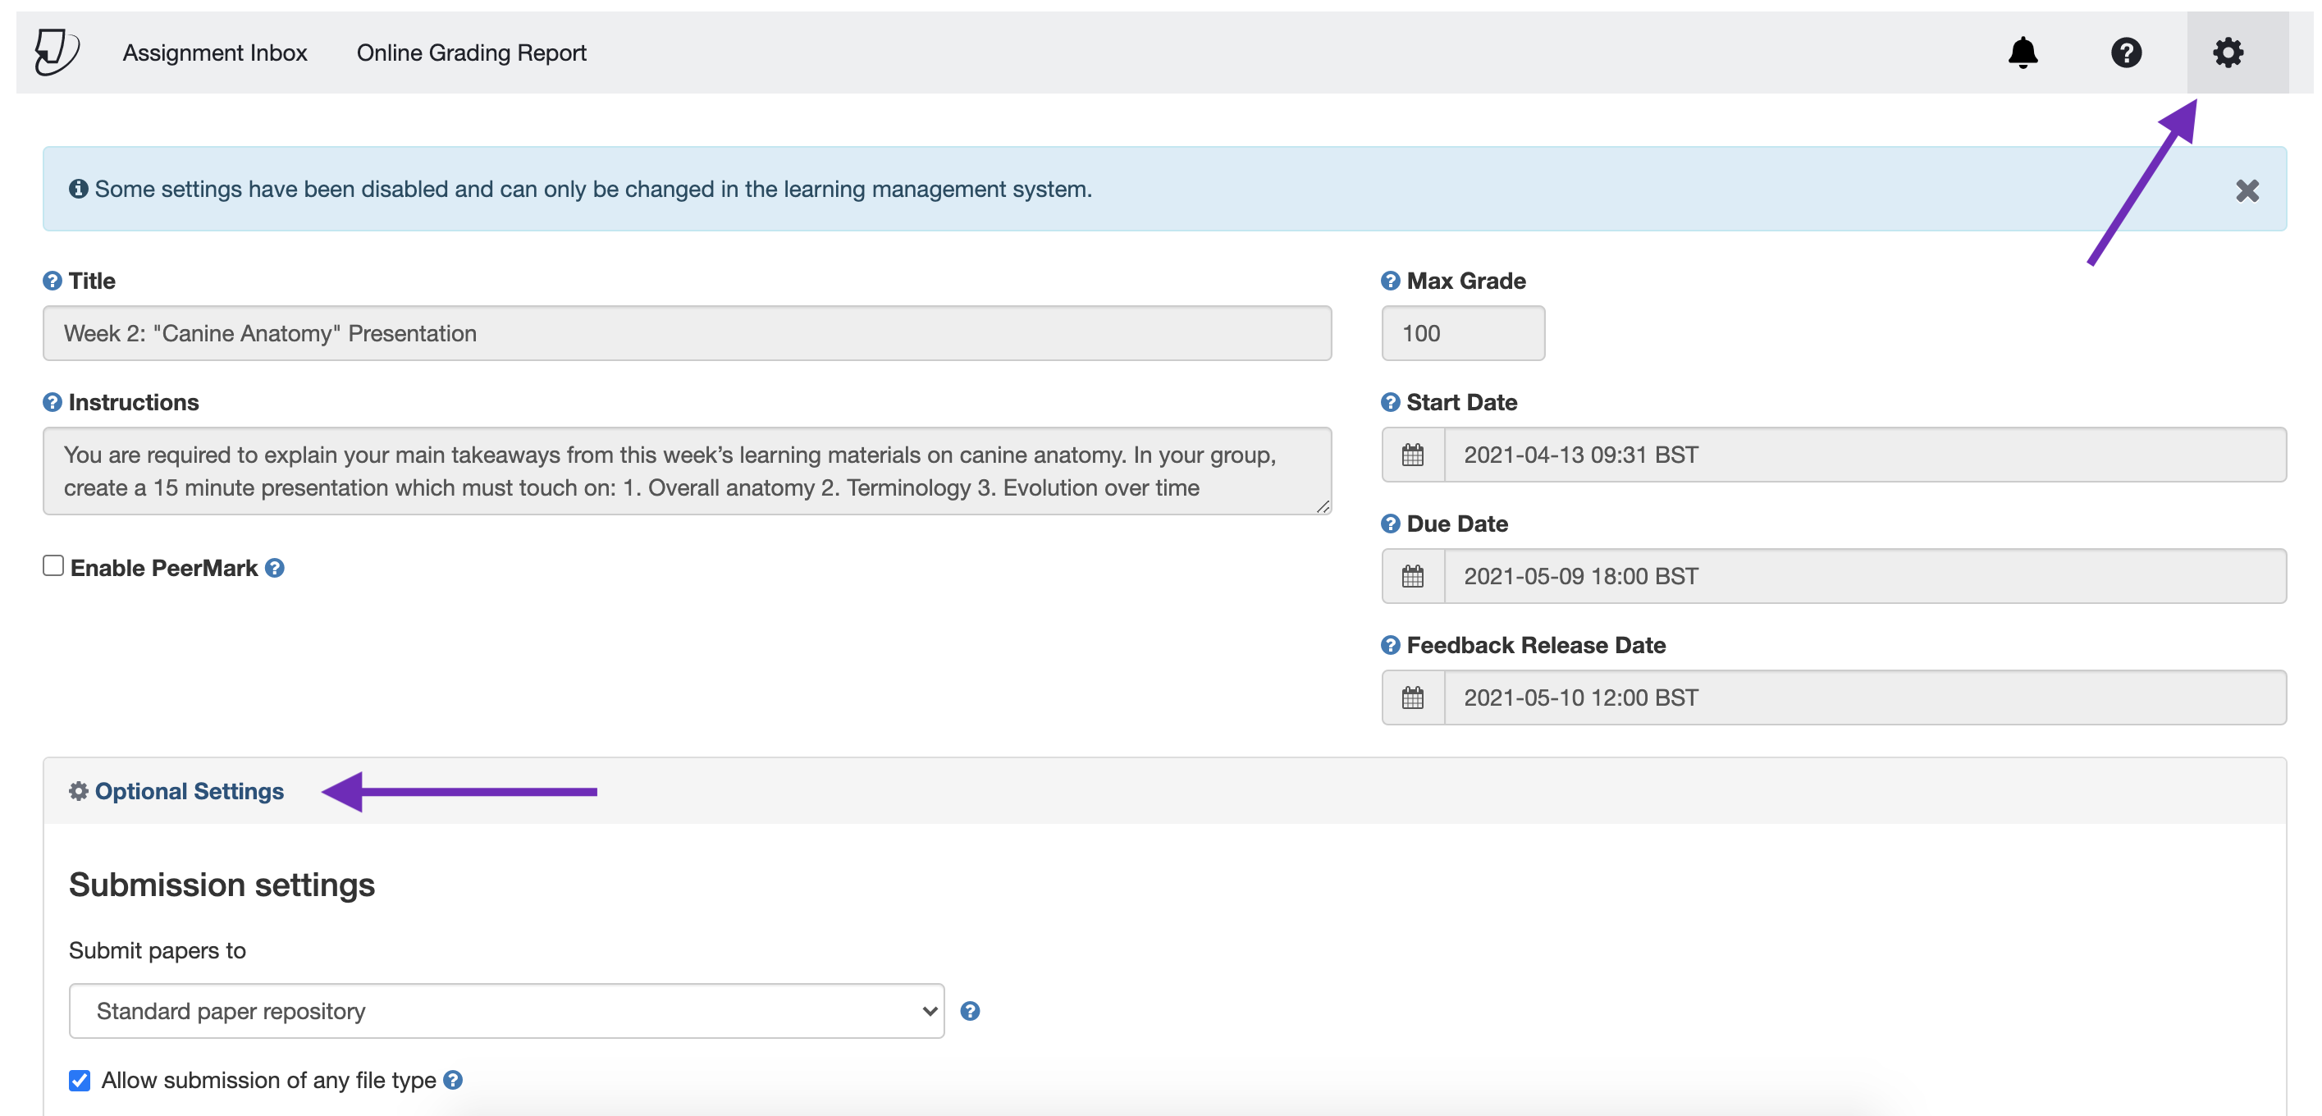2322x1116 pixels.
Task: Show help for Instructions field
Action: (53, 402)
